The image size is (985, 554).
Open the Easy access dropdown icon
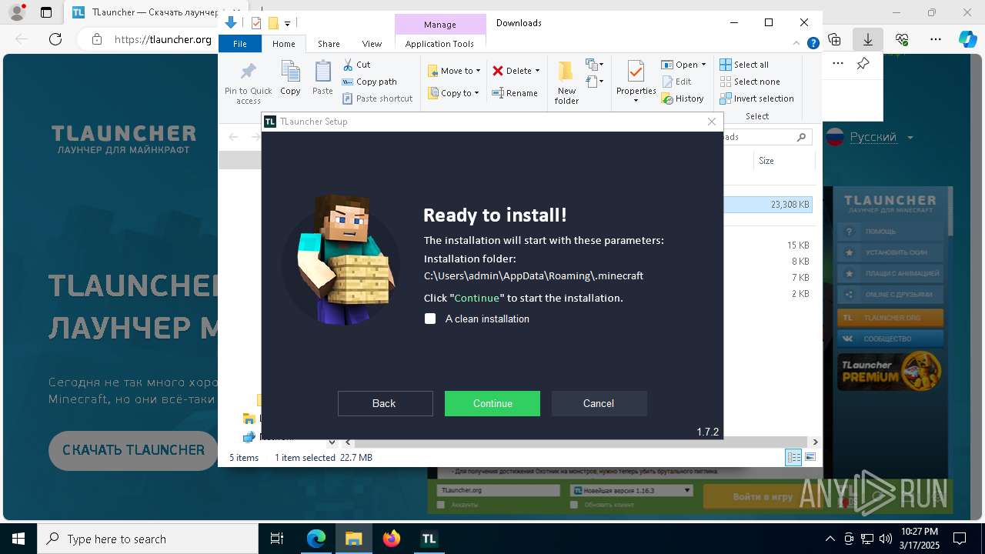pyautogui.click(x=594, y=81)
